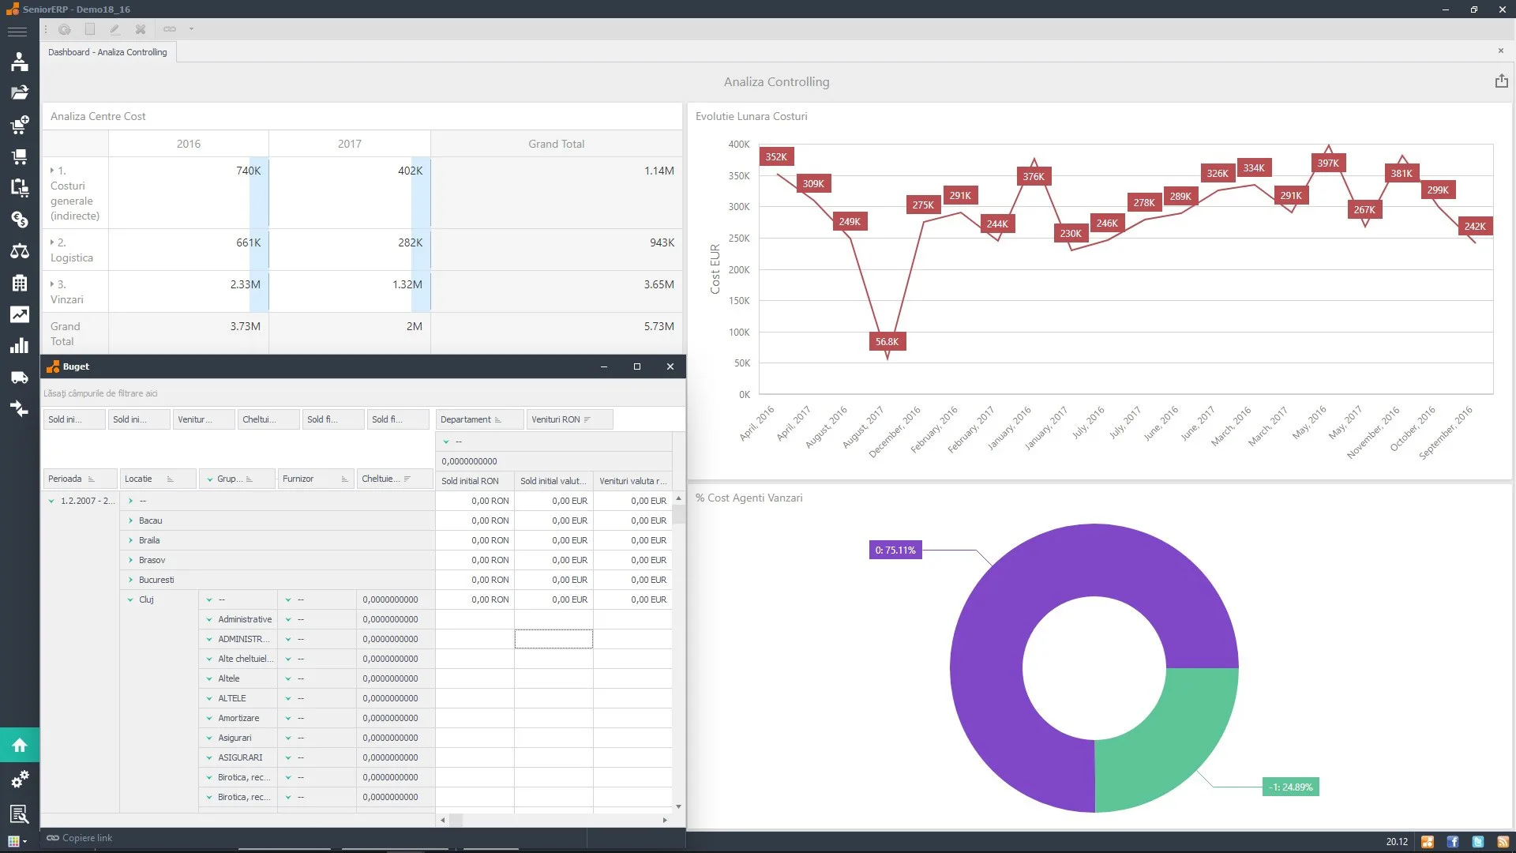Click the orange SeniorERP icon in the status bar
The height and width of the screenshot is (853, 1516).
(1427, 842)
